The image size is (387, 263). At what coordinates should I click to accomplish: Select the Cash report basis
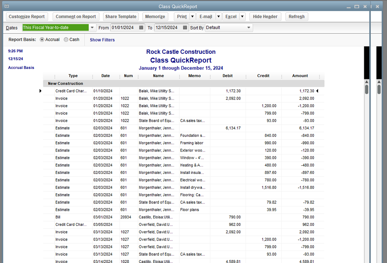[x=66, y=40]
